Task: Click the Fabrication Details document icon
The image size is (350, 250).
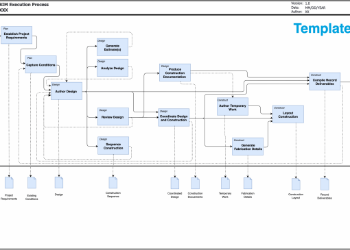Action: 248,184
